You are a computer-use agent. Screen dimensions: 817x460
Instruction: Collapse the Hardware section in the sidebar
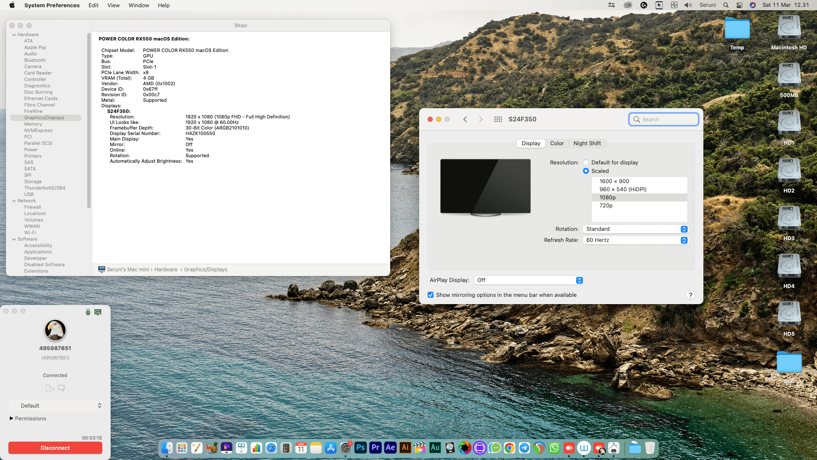(x=14, y=35)
